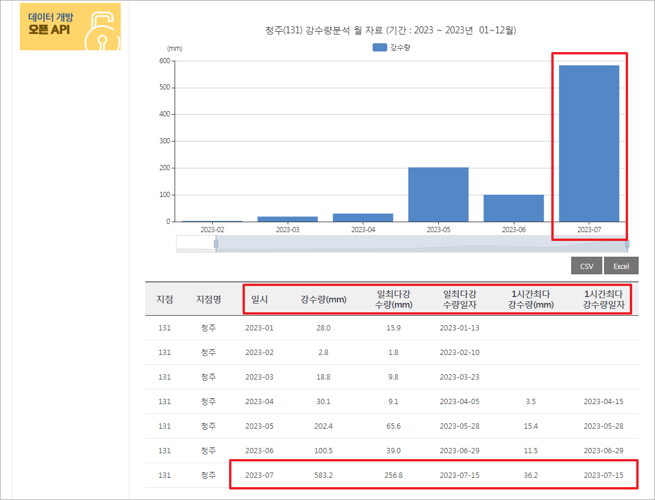Click the left handle of the zoom slider
Viewport: 655px width, 500px height.
[x=216, y=244]
